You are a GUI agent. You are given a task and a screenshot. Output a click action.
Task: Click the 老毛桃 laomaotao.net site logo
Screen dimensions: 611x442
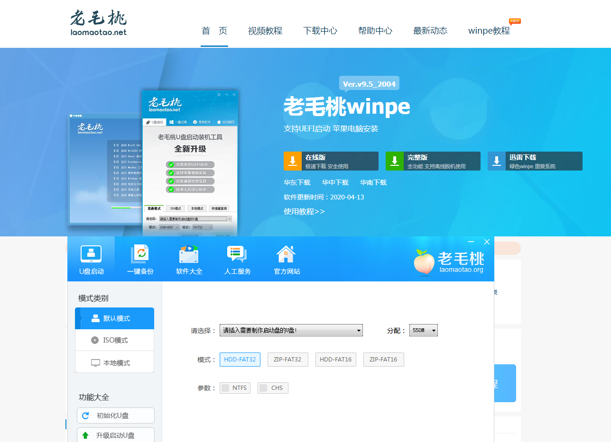pyautogui.click(x=99, y=23)
